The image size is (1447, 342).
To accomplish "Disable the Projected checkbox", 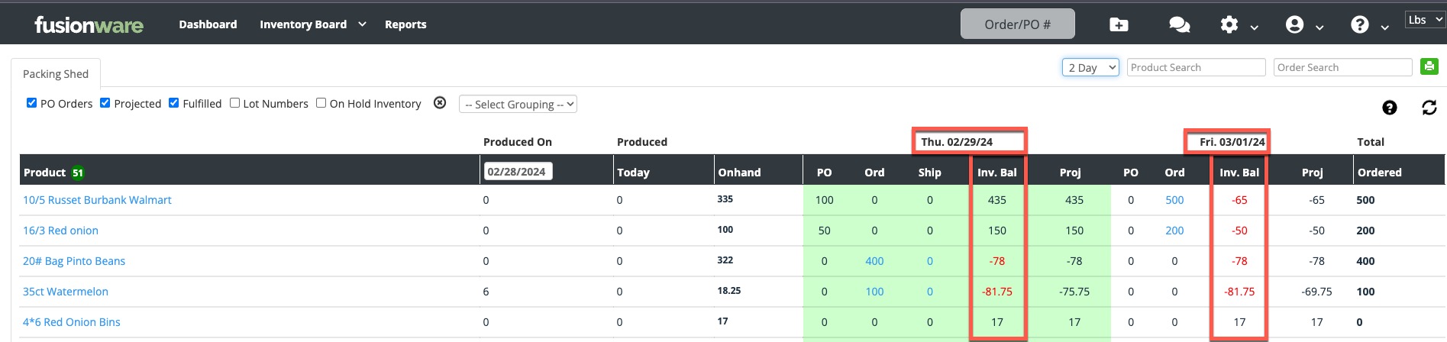I will 105,103.
